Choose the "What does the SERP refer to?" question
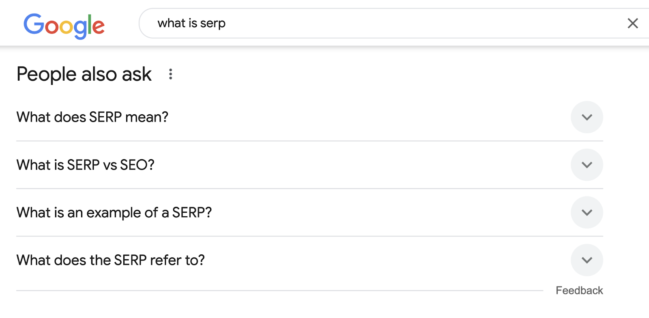The height and width of the screenshot is (318, 649). pos(110,260)
